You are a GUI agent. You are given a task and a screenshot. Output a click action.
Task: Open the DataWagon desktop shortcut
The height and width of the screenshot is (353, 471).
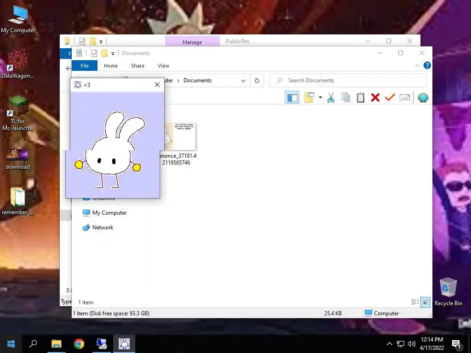18,64
